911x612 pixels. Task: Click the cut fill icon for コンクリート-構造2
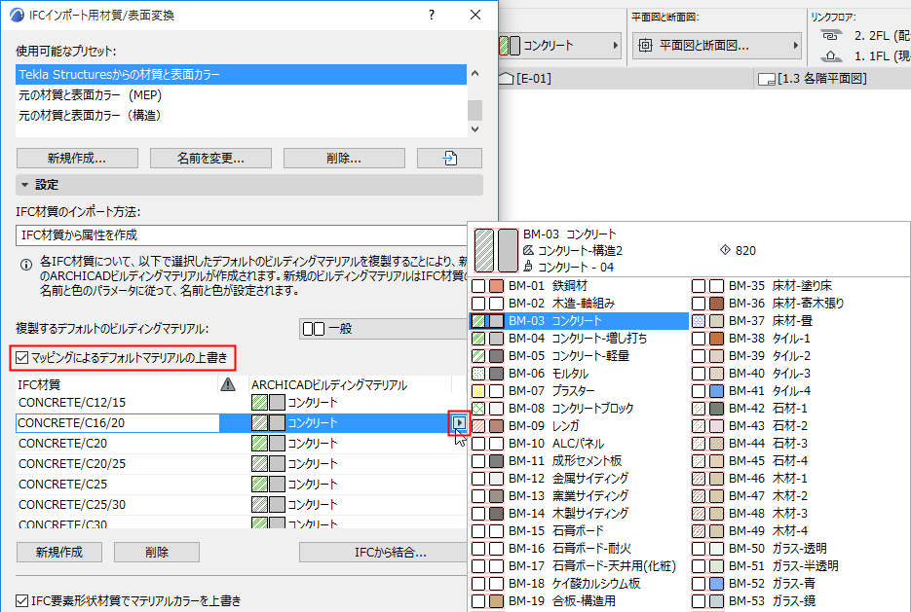[528, 250]
